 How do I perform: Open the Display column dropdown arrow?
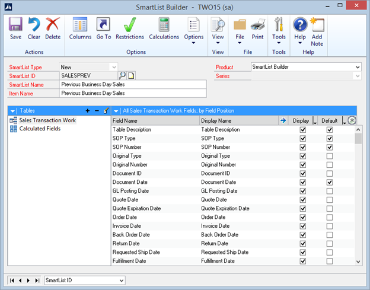click(314, 121)
